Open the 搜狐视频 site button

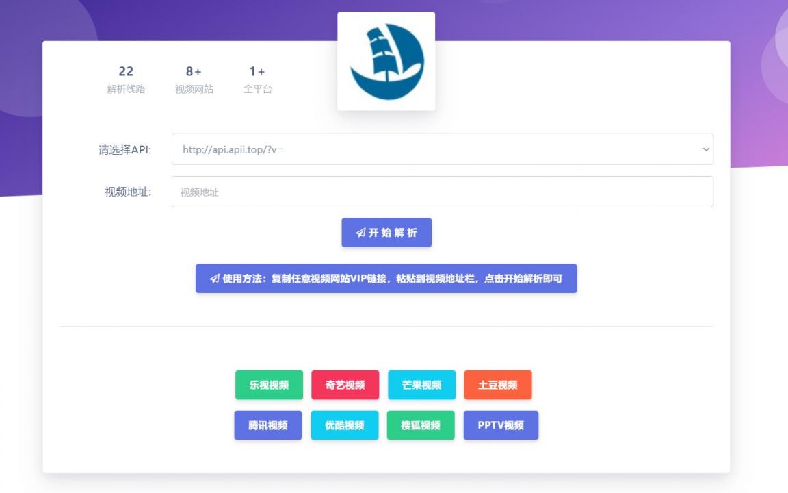pyautogui.click(x=421, y=425)
